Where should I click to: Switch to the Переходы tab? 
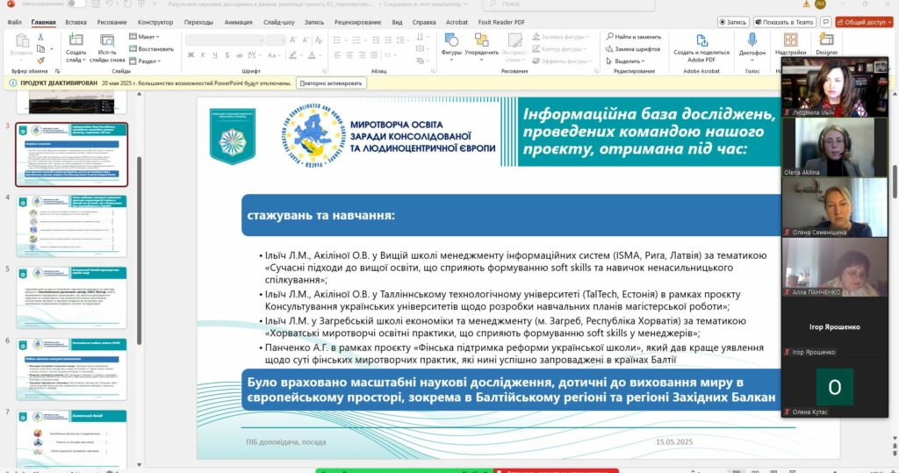(198, 22)
